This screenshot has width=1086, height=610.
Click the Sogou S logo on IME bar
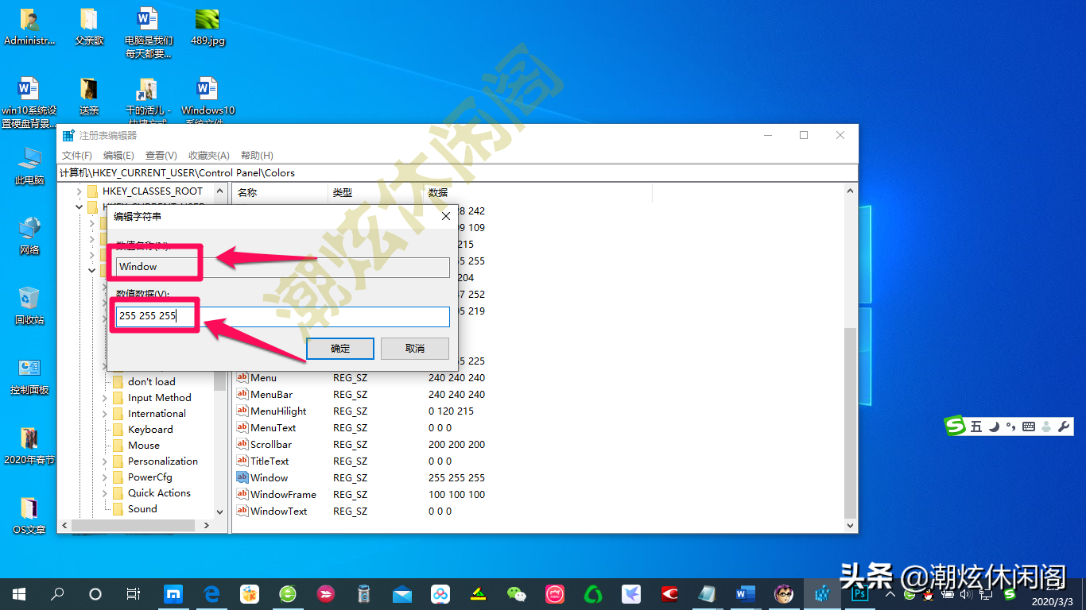pyautogui.click(x=955, y=426)
